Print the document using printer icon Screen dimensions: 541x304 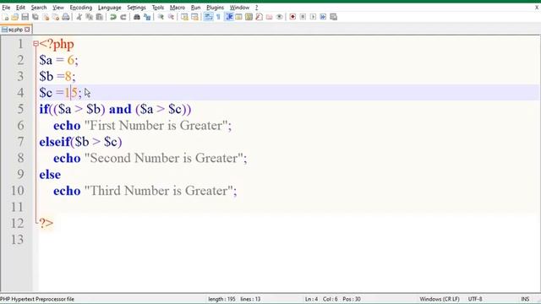66,17
